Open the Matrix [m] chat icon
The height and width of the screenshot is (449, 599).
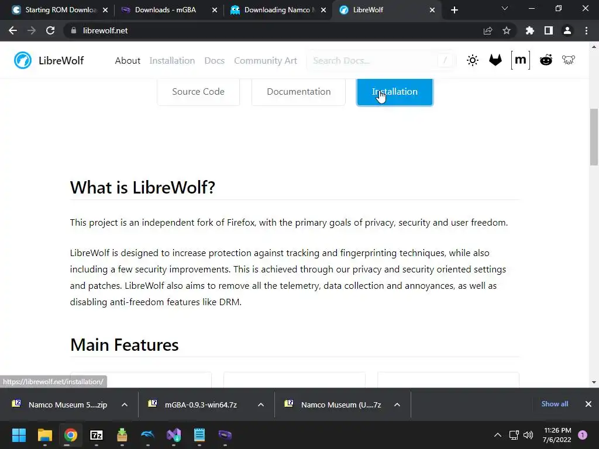tap(520, 60)
